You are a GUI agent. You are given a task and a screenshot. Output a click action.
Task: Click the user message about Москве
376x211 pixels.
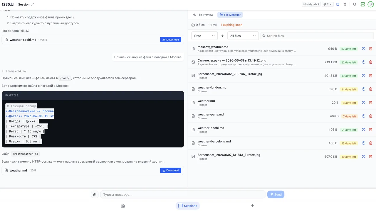tap(148, 57)
